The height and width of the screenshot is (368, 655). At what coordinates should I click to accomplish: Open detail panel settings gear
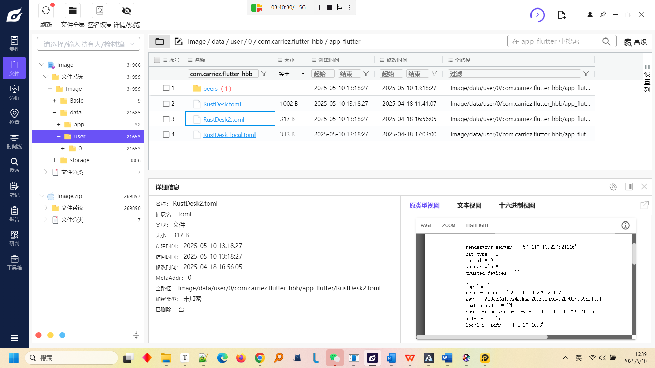(613, 187)
